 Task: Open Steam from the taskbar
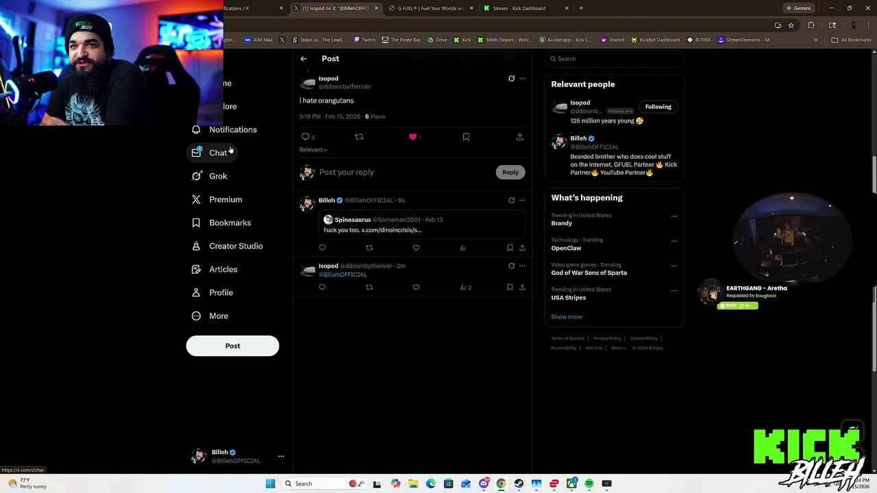click(519, 484)
